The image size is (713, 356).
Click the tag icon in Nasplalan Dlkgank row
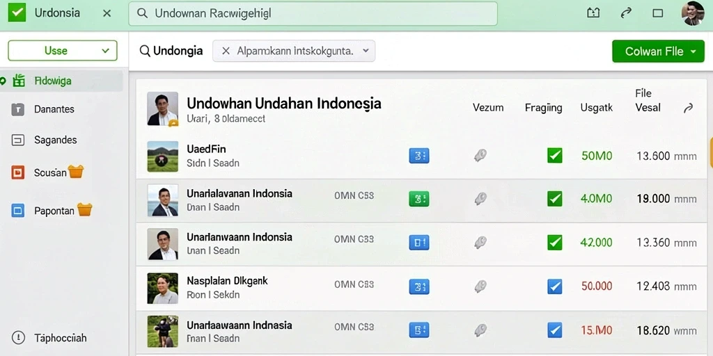pos(480,286)
